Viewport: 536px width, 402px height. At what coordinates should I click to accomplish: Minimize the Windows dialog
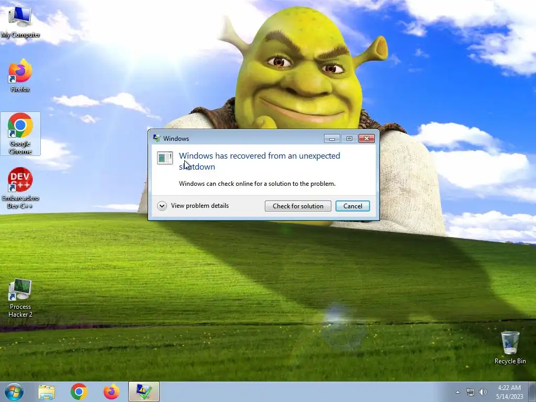point(331,138)
